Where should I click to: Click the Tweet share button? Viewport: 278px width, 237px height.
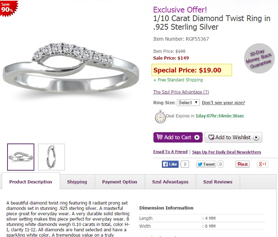point(206,164)
